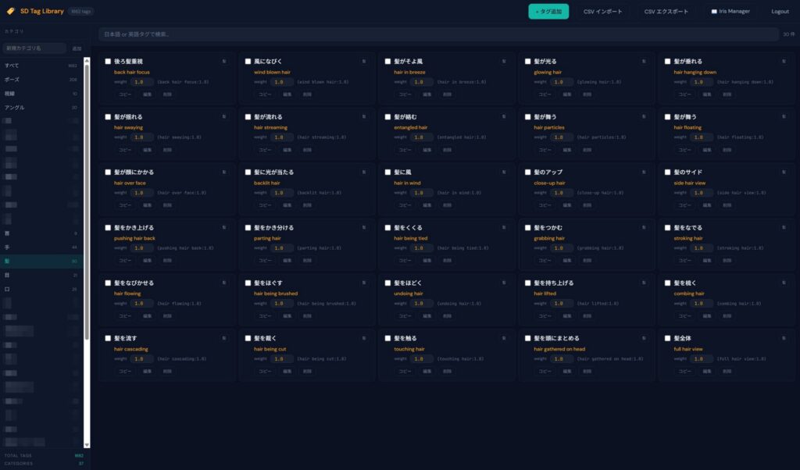Click CSV インポート in the header
Image resolution: width=800 pixels, height=470 pixels.
(x=602, y=12)
